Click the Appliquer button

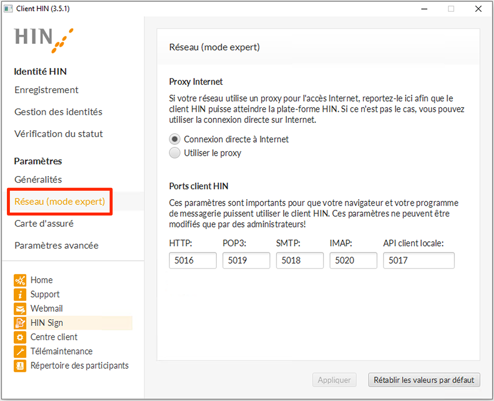click(334, 380)
